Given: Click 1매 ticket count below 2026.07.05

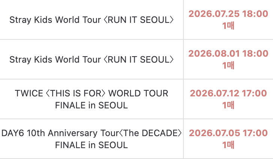Looking at the screenshot, I should point(228,145).
